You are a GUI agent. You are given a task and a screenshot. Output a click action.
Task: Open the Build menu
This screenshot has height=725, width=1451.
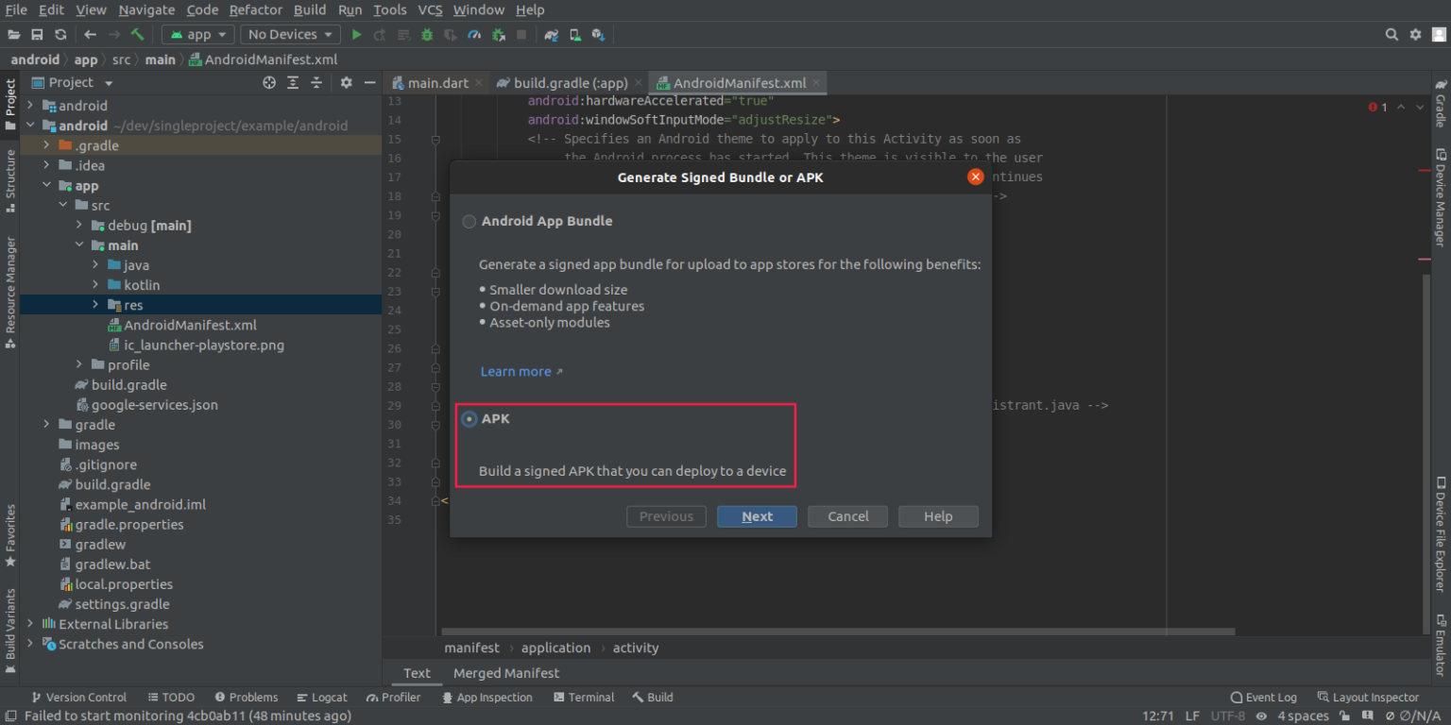310,9
